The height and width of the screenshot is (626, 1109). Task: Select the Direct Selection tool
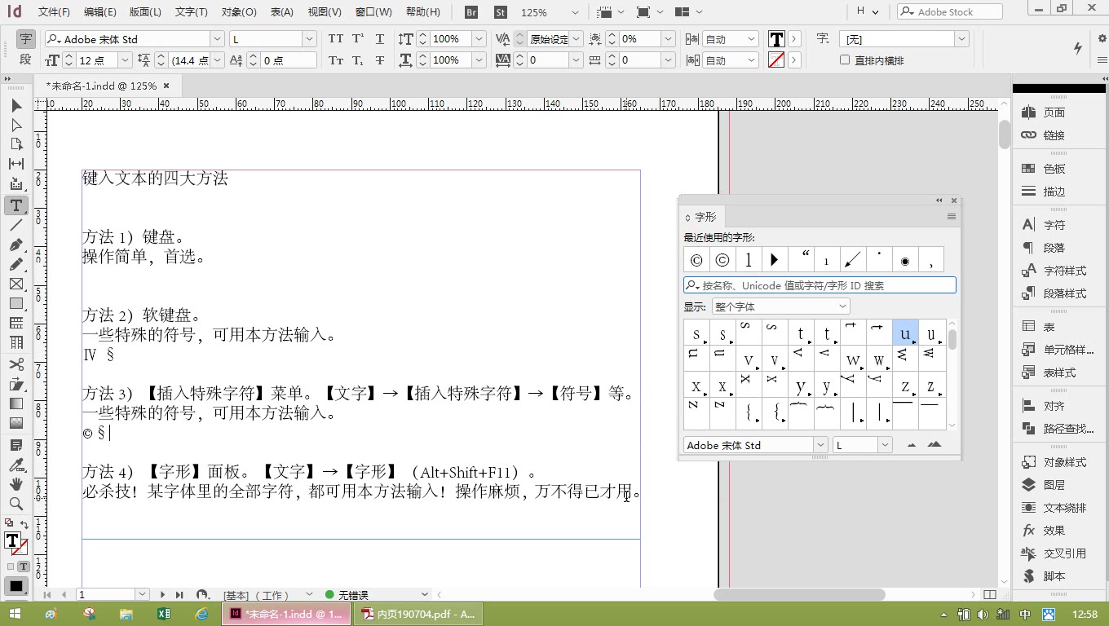click(x=16, y=126)
